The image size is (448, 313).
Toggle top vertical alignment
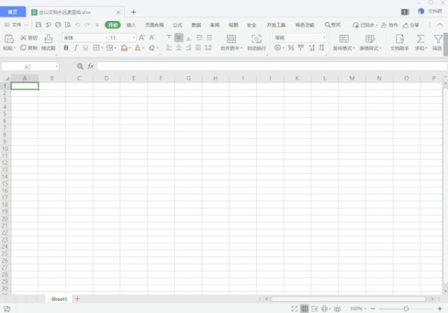coord(169,37)
